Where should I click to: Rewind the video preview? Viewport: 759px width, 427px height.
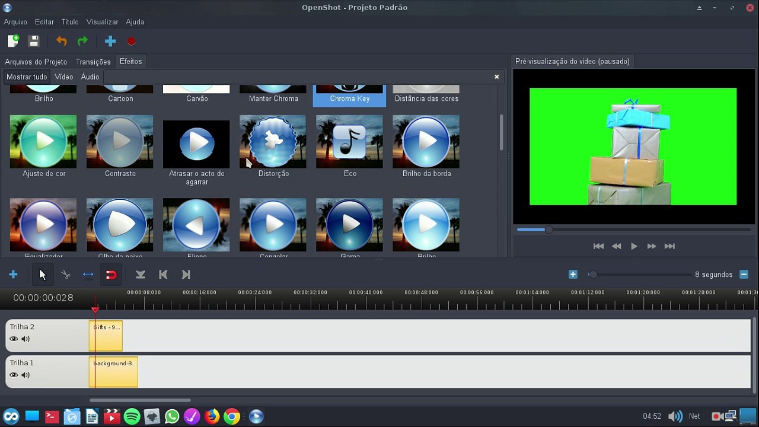[617, 246]
